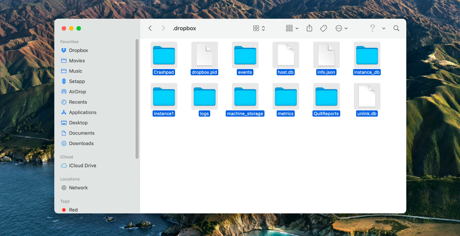Open the Action ellipsis menu

pyautogui.click(x=339, y=28)
